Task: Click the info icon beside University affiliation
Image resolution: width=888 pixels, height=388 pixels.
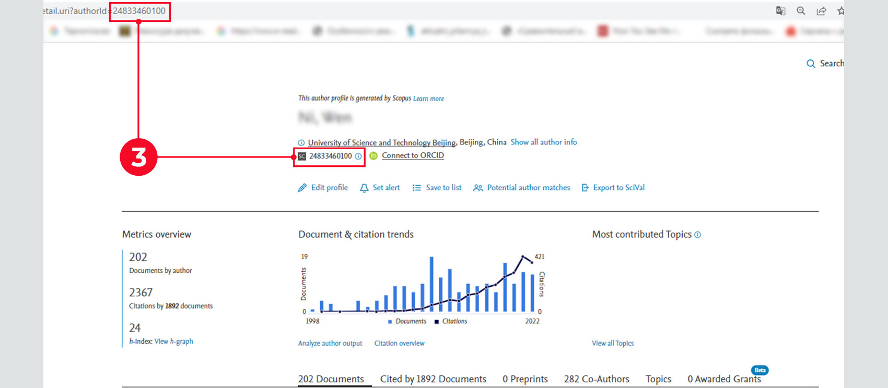Action: pos(301,143)
